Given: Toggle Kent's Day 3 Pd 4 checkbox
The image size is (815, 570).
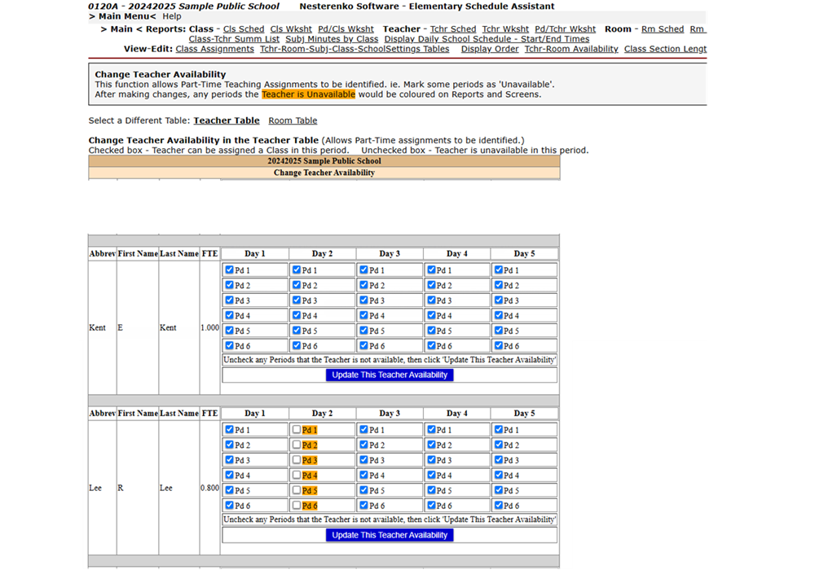Looking at the screenshot, I should (364, 316).
